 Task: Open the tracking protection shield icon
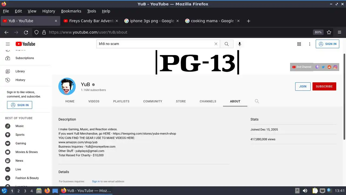click(36, 32)
